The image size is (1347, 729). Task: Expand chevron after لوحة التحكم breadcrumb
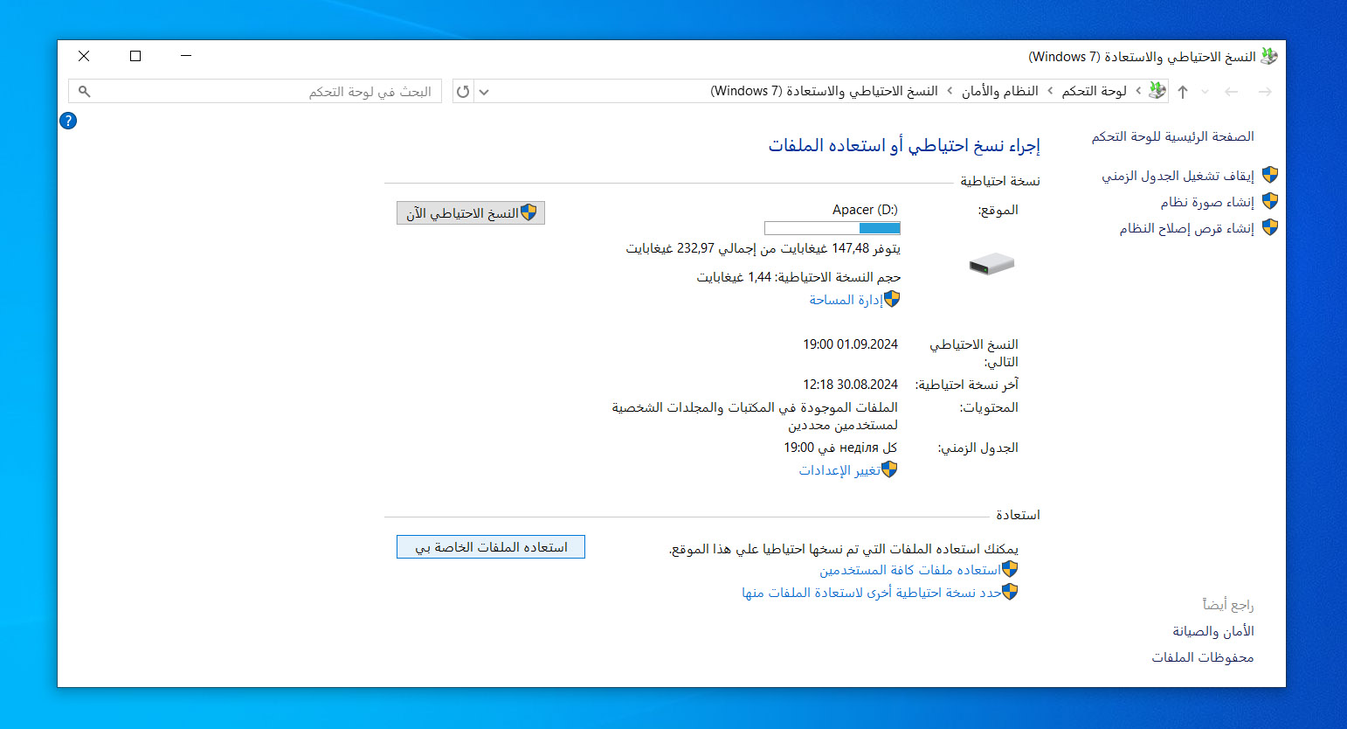click(1050, 91)
